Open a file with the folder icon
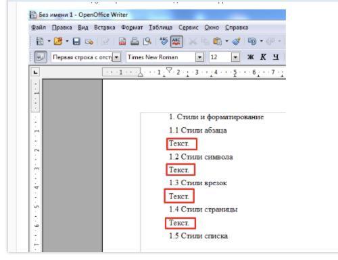 pyautogui.click(x=58, y=42)
